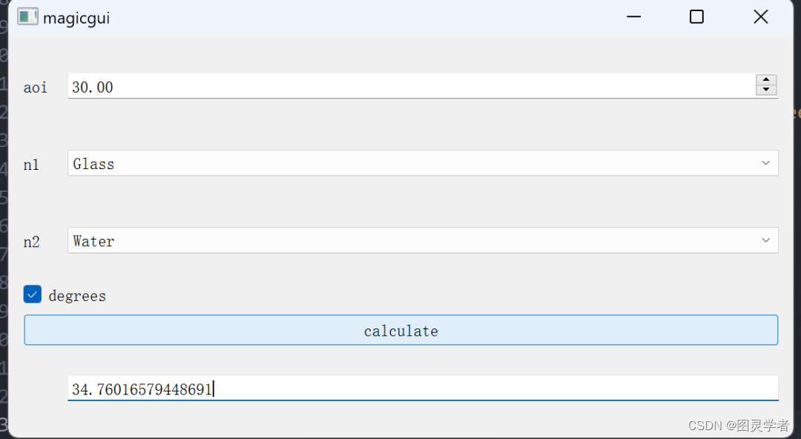Click the n2 dropdown chevron arrow
Viewport: 801px width, 439px height.
[766, 240]
